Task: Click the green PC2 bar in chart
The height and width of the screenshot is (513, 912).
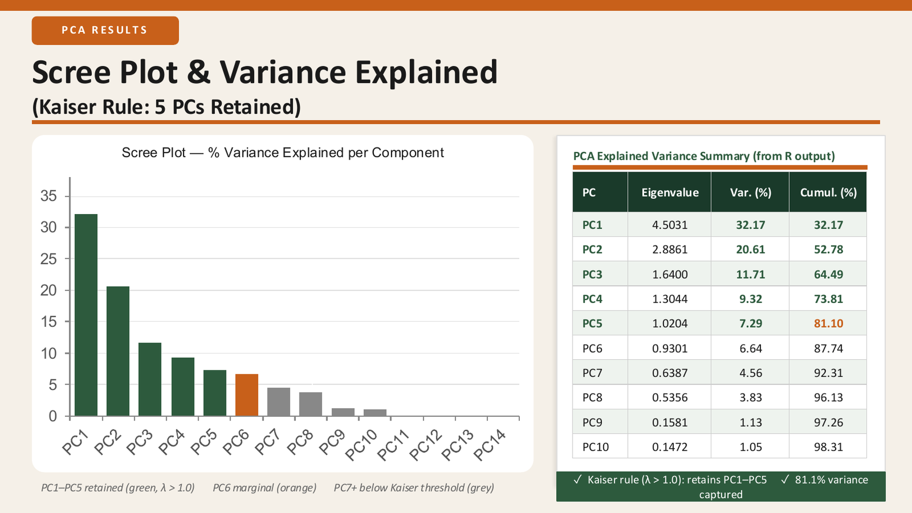Action: pos(118,351)
